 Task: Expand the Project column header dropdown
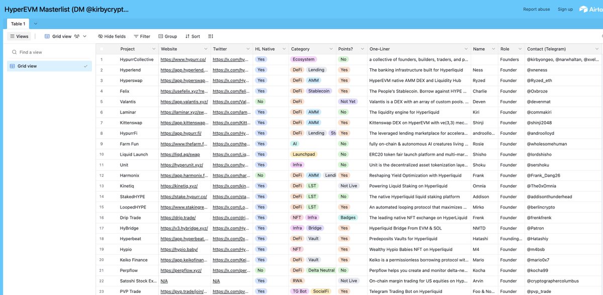pos(153,49)
